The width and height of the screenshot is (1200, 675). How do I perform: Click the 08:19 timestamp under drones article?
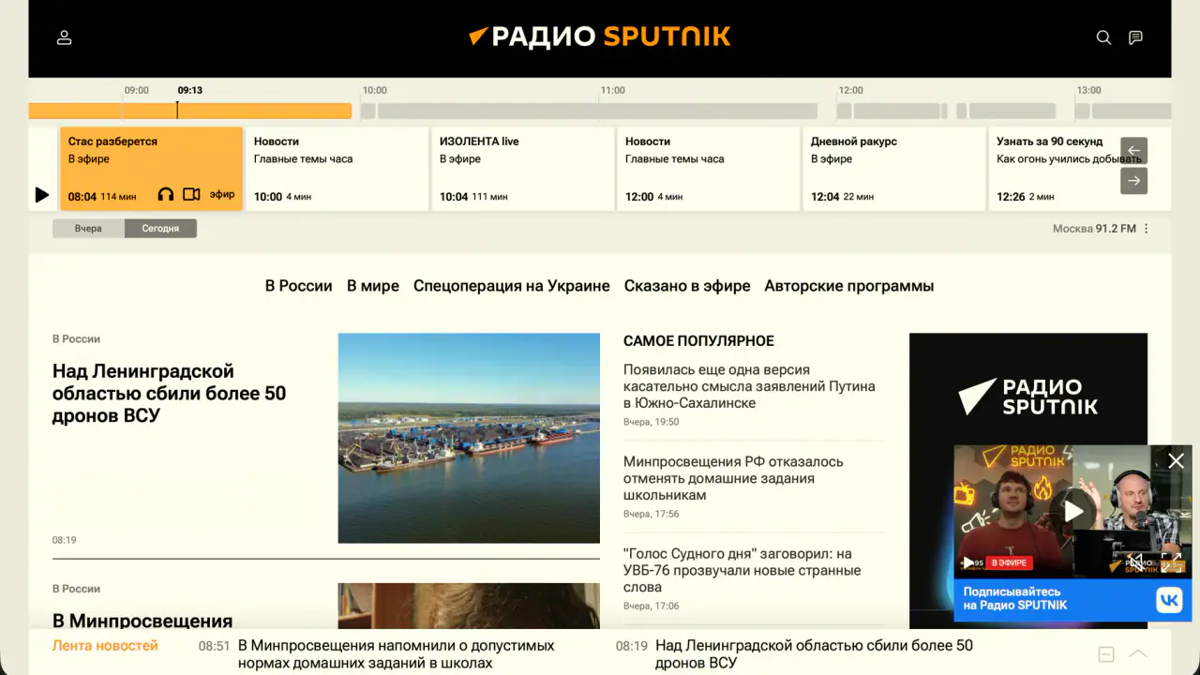65,540
